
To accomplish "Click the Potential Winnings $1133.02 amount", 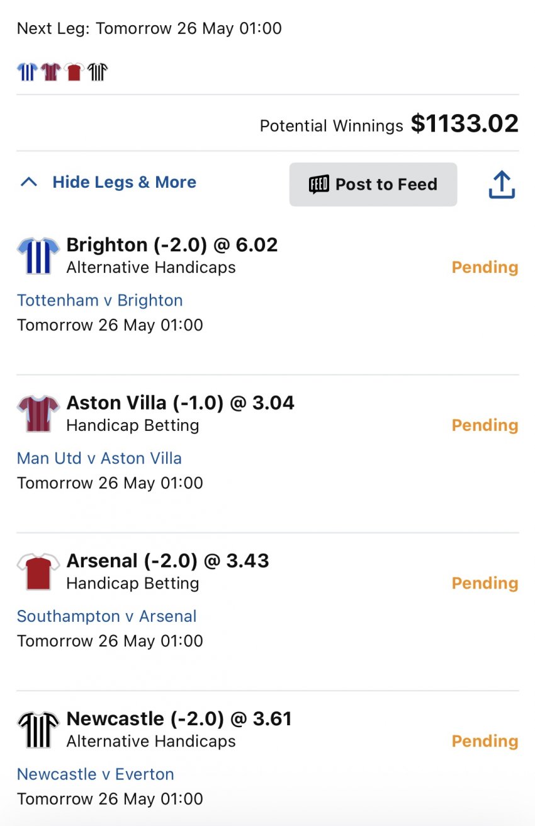I will 464,123.
